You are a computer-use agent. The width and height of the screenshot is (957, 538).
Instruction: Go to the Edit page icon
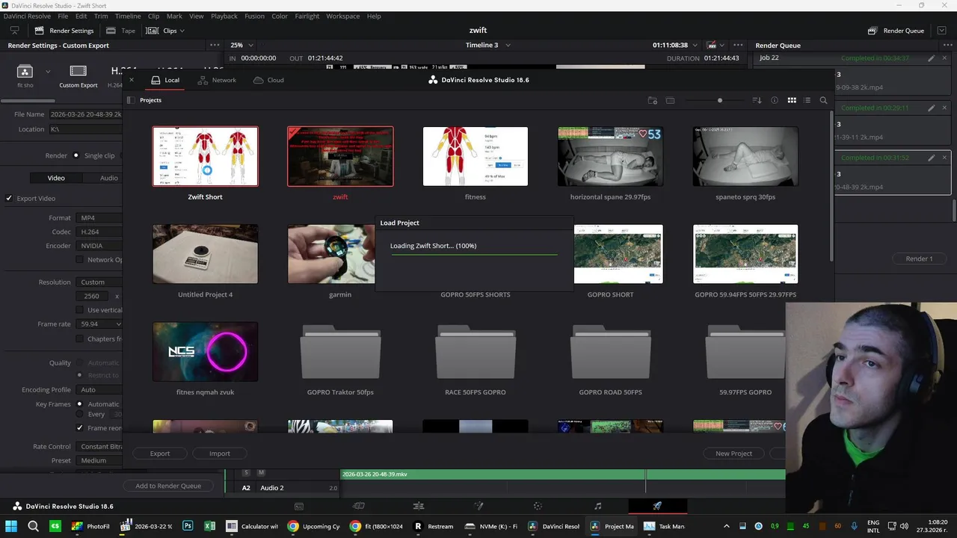419,506
